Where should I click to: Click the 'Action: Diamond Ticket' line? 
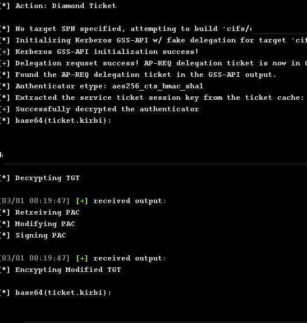click(58, 6)
